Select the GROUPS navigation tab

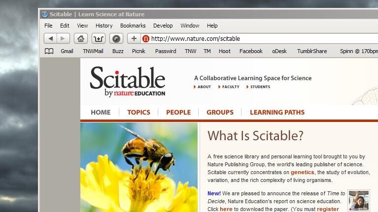[220, 112]
